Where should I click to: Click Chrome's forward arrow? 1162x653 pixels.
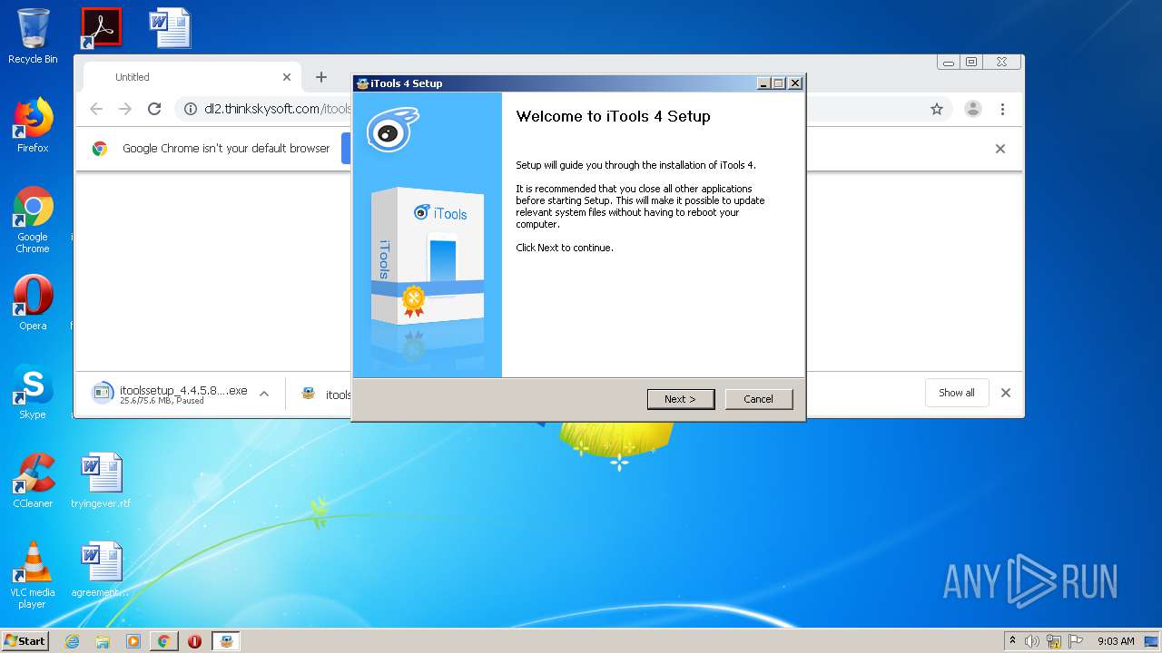pyautogui.click(x=125, y=109)
